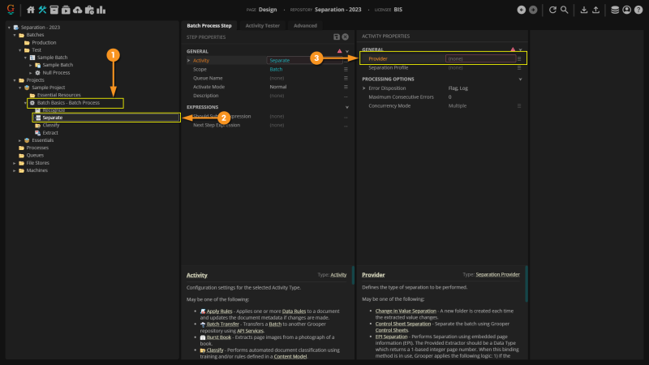The width and height of the screenshot is (649, 365).
Task: Open Change in Value Separation link
Action: point(406,311)
